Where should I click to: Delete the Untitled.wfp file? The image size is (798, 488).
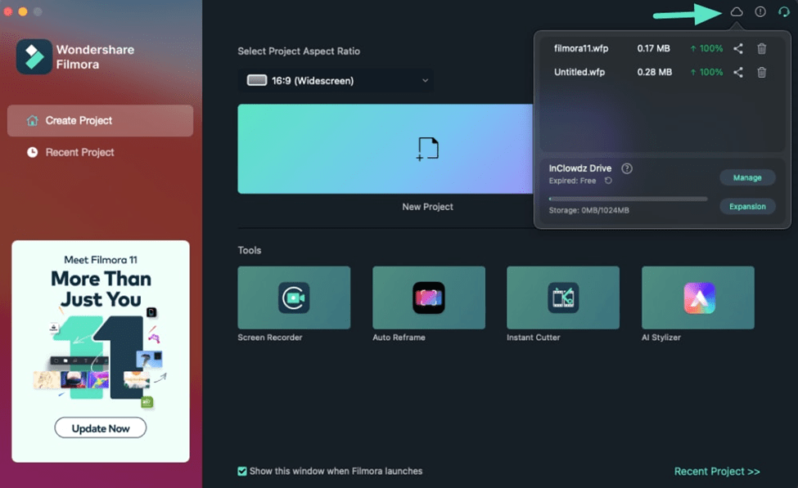point(762,72)
